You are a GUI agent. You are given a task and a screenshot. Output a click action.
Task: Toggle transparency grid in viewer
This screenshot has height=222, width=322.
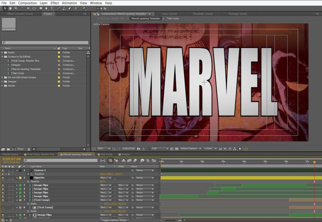(x=177, y=149)
